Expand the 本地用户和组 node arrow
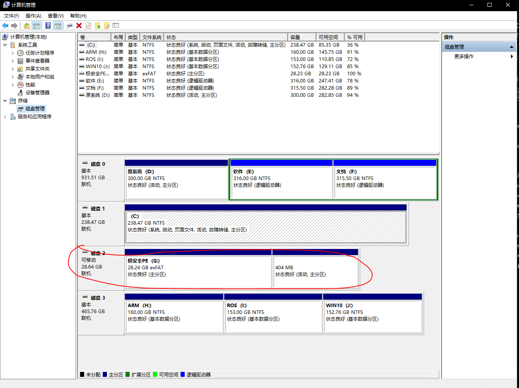 pyautogui.click(x=12, y=77)
